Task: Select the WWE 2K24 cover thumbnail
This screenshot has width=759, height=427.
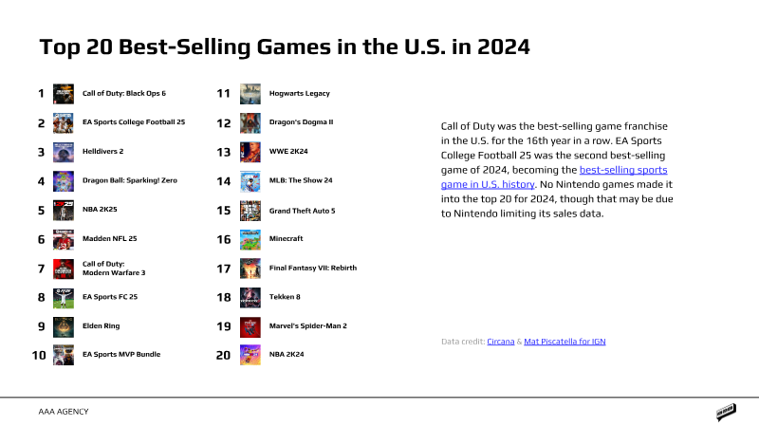Action: pyautogui.click(x=250, y=152)
